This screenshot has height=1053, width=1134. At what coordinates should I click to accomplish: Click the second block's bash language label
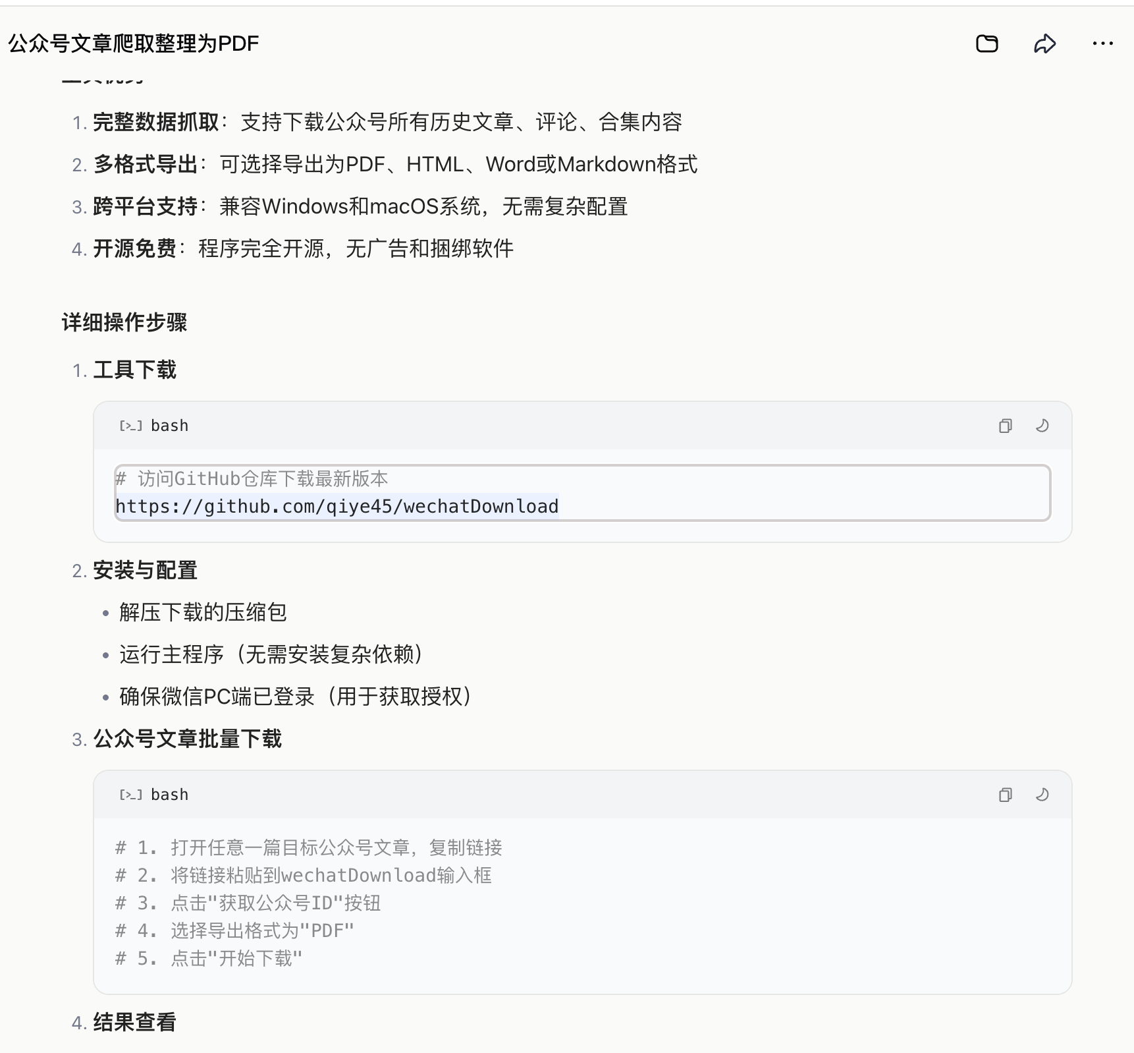click(x=170, y=795)
